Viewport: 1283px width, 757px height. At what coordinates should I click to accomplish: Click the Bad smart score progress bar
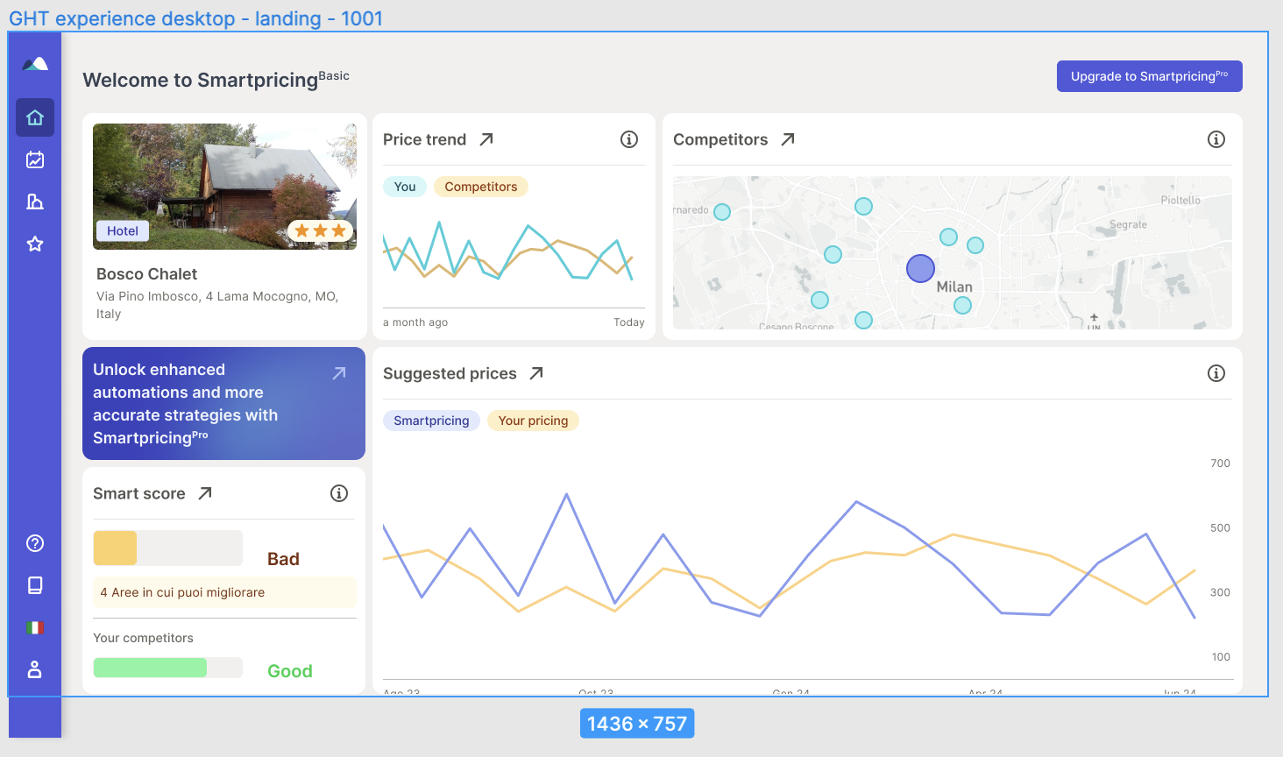[168, 548]
